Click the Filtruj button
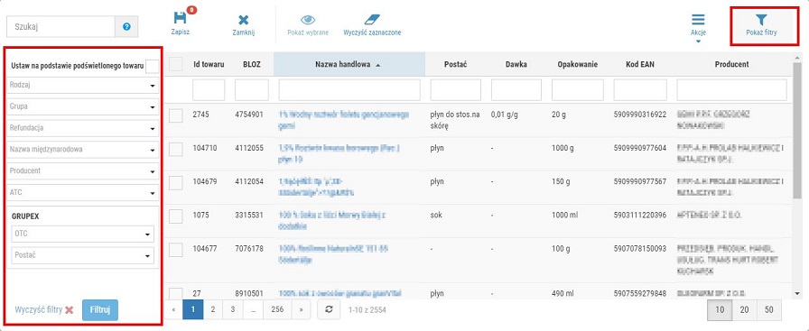Image resolution: width=809 pixels, height=331 pixels. point(100,310)
